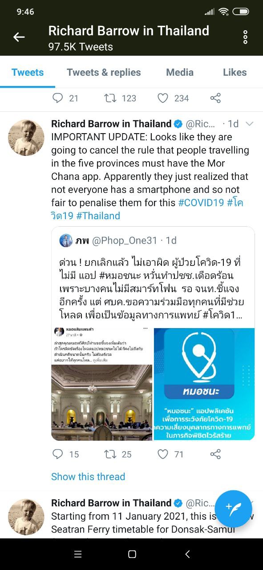
Task: Expand tweet options chevron next to 1d
Action: click(249, 124)
